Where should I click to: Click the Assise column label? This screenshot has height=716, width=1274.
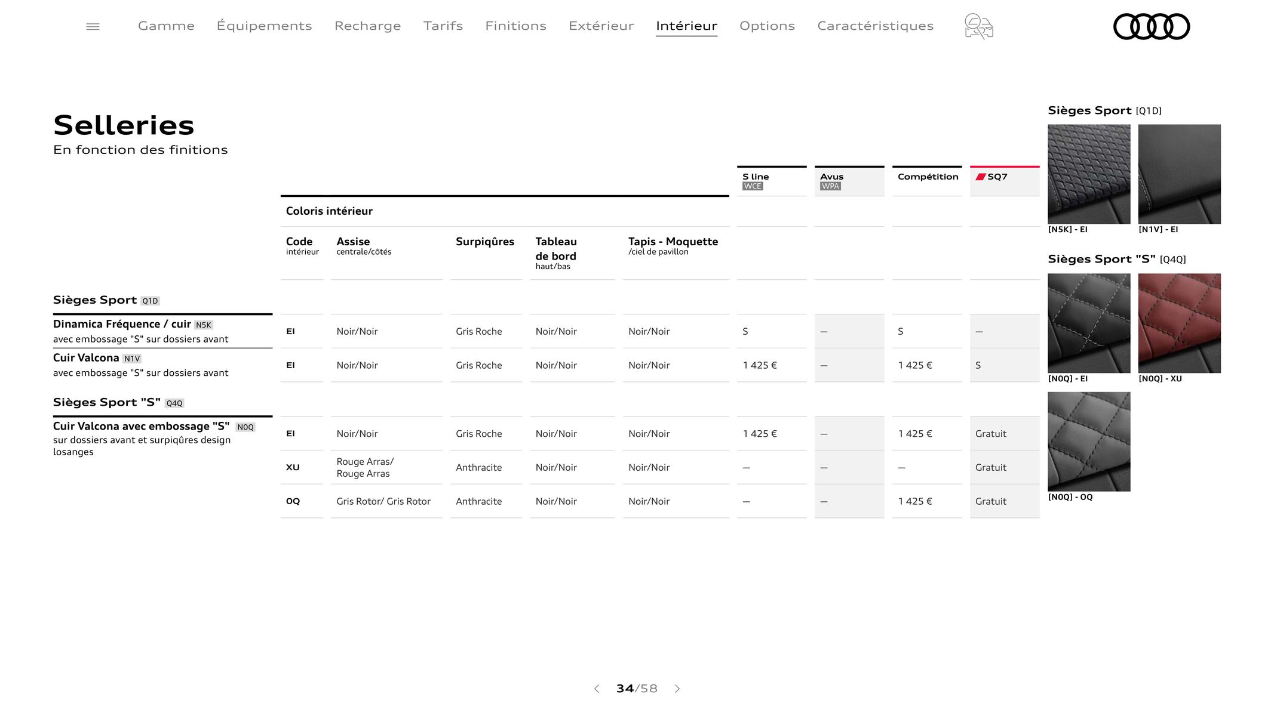tap(364, 245)
